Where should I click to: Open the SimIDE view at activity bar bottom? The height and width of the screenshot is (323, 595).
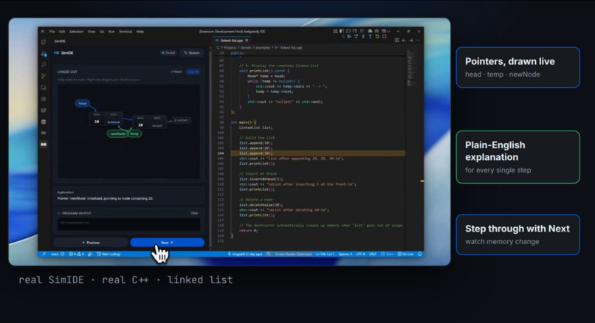tap(44, 145)
